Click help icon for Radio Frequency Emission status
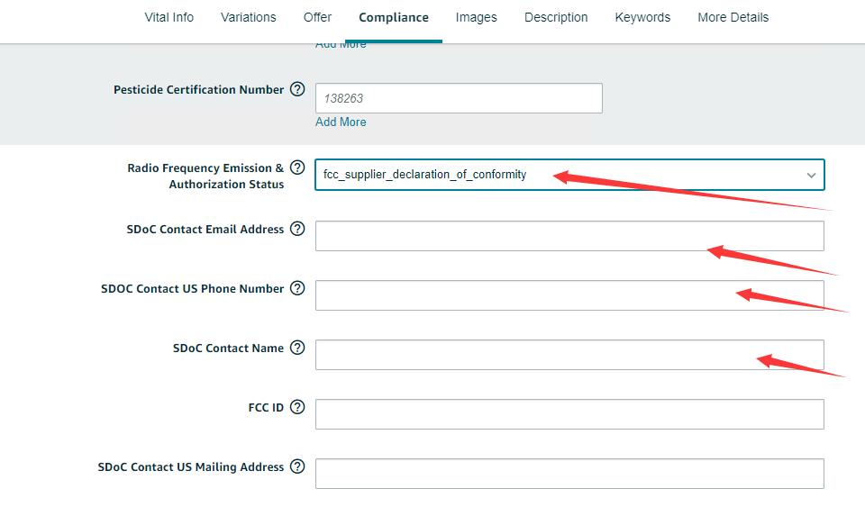Image resolution: width=865 pixels, height=516 pixels. point(297,168)
